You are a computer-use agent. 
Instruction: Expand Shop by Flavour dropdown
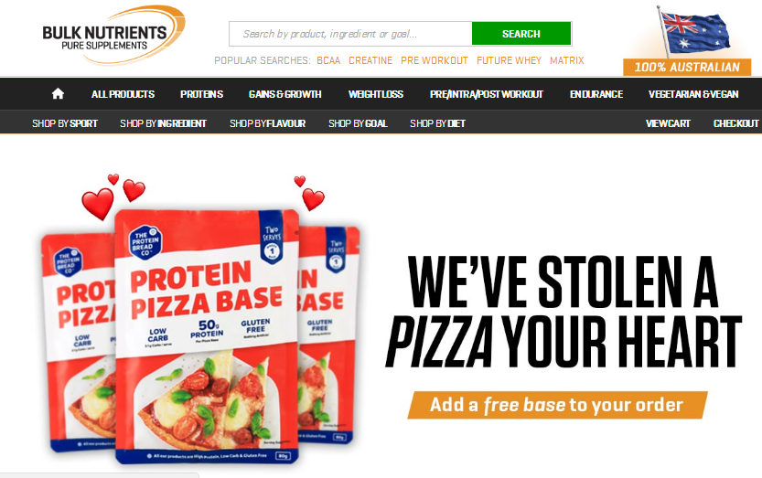tap(268, 123)
